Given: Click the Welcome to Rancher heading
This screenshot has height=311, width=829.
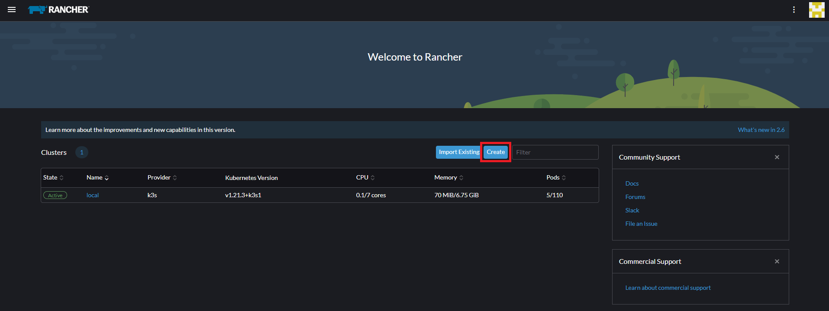Looking at the screenshot, I should pos(415,57).
